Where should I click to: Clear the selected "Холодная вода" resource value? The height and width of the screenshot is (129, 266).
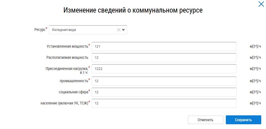pyautogui.click(x=119, y=30)
